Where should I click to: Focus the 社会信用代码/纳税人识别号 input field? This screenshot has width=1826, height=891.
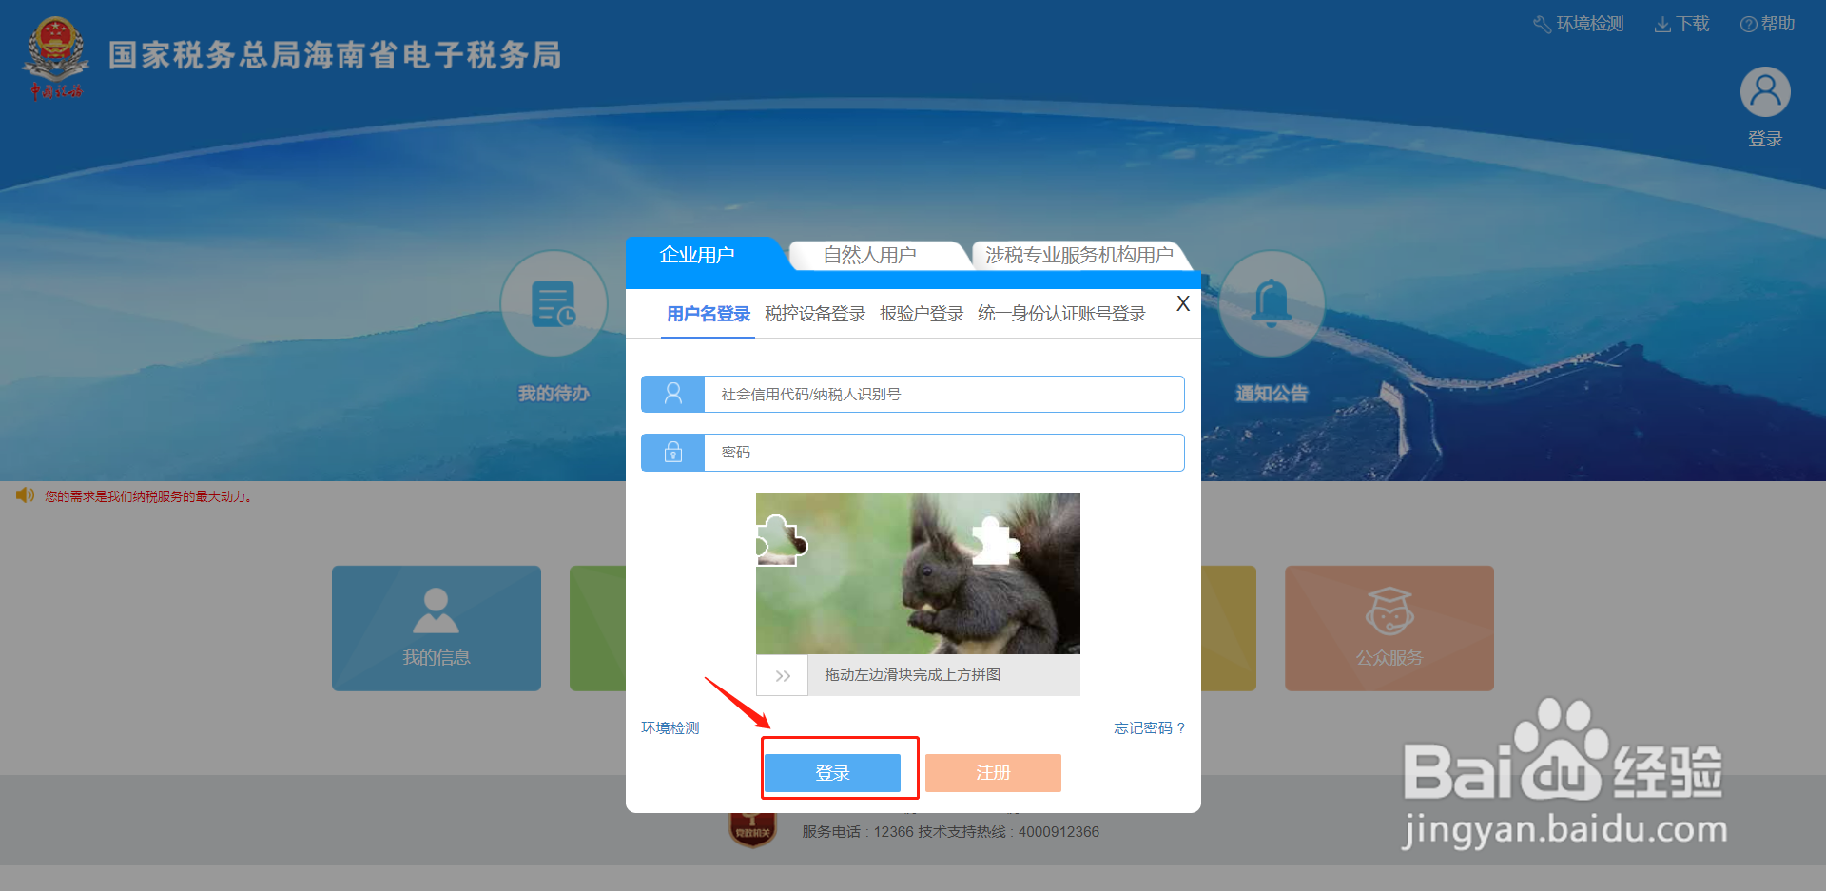coord(943,394)
